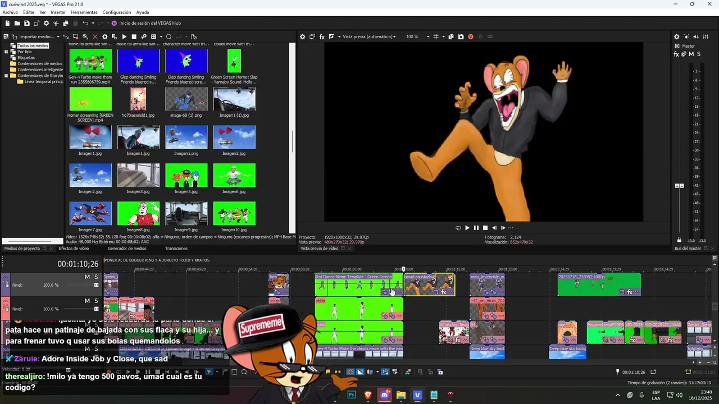Expand Contenedores de Storyboard node
This screenshot has width=719, height=404.
coord(6,75)
